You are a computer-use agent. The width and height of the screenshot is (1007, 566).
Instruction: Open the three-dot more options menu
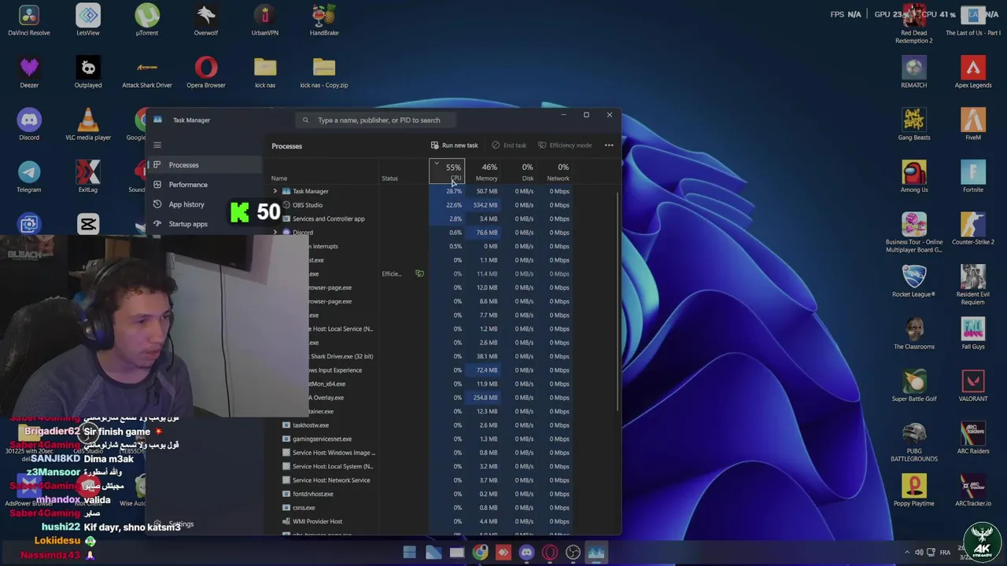(x=609, y=145)
